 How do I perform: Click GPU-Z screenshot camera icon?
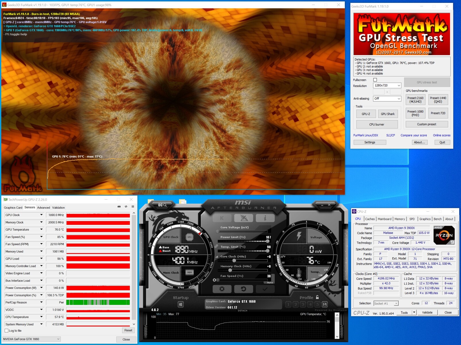click(x=119, y=207)
